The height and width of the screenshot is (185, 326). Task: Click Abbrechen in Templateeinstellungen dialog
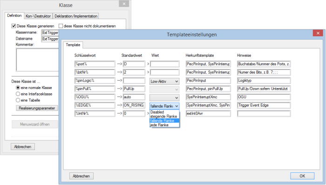point(81,176)
